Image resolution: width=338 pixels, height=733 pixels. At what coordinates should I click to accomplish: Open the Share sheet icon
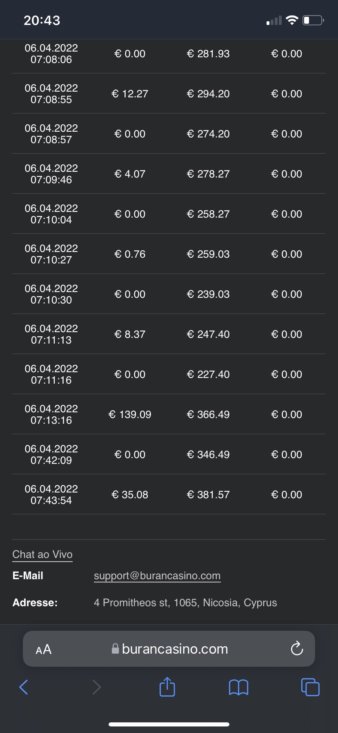[x=167, y=687]
